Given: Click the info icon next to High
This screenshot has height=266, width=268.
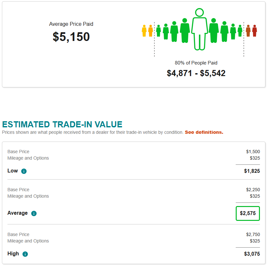Looking at the screenshot, I should point(25,254).
